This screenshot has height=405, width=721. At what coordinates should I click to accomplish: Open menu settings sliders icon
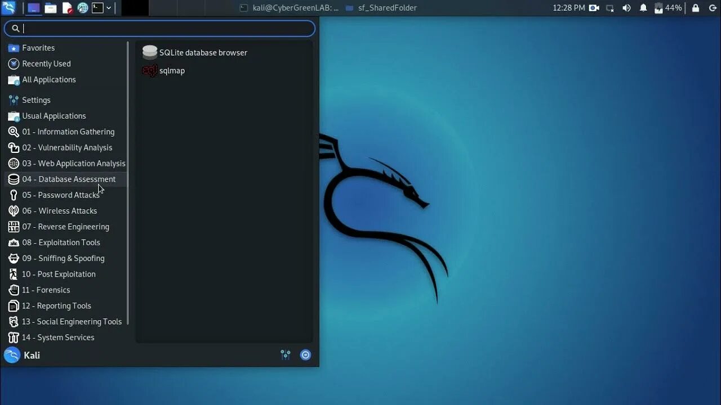[x=286, y=354]
